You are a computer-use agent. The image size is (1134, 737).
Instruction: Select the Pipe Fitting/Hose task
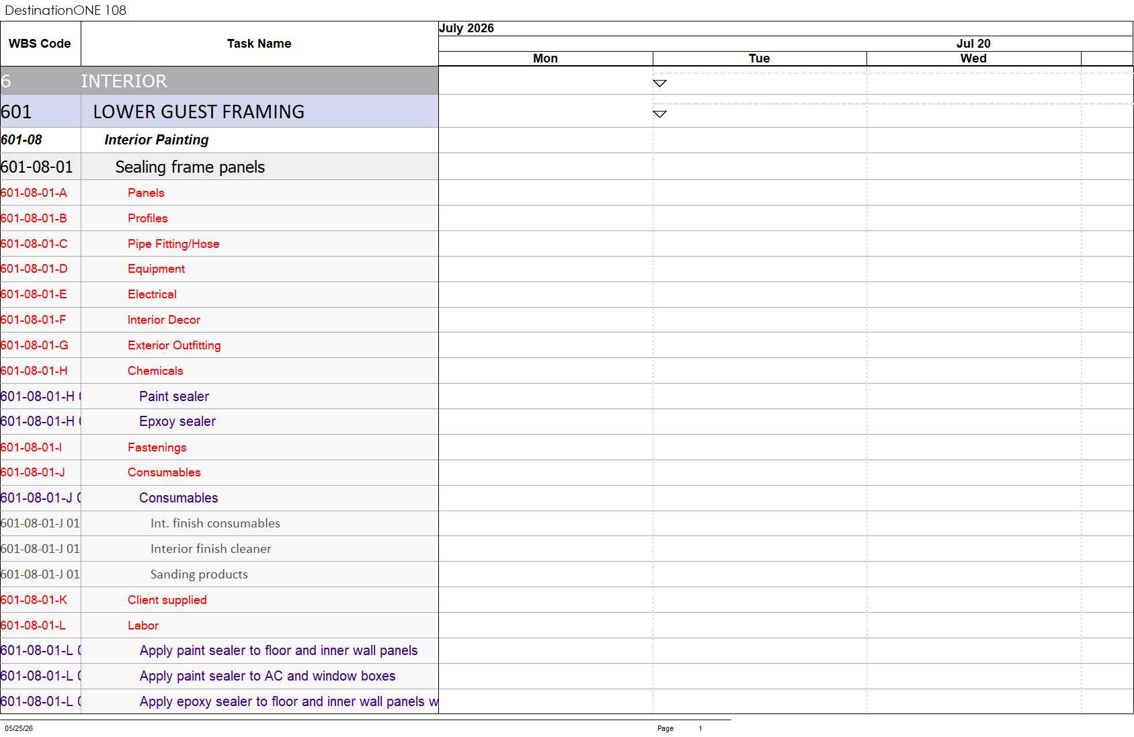[219, 244]
